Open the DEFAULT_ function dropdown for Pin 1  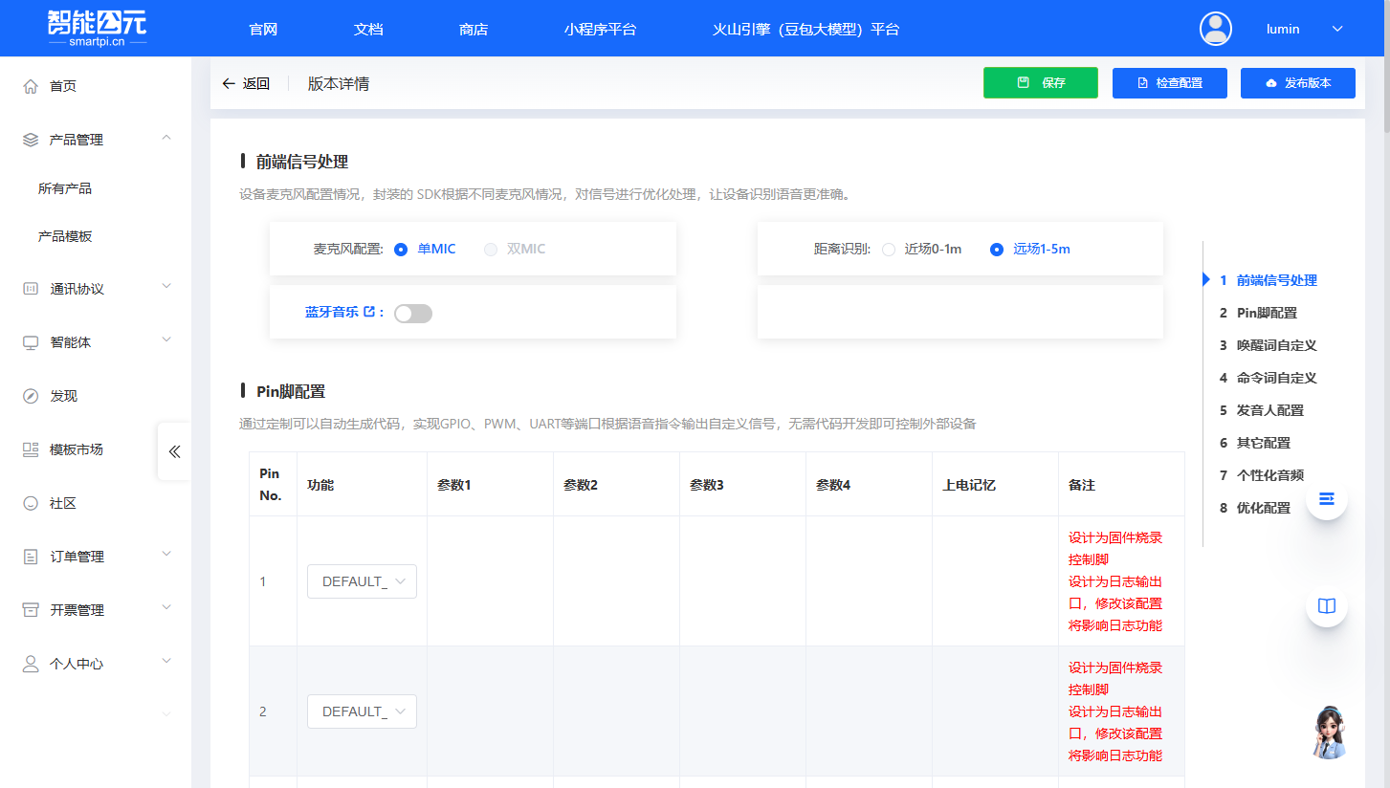click(x=362, y=580)
